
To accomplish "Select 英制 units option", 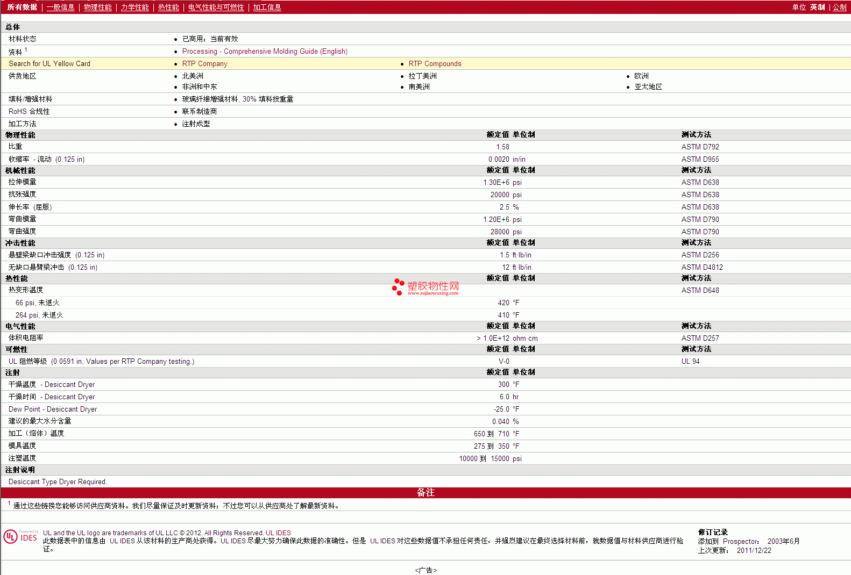I will [x=817, y=7].
